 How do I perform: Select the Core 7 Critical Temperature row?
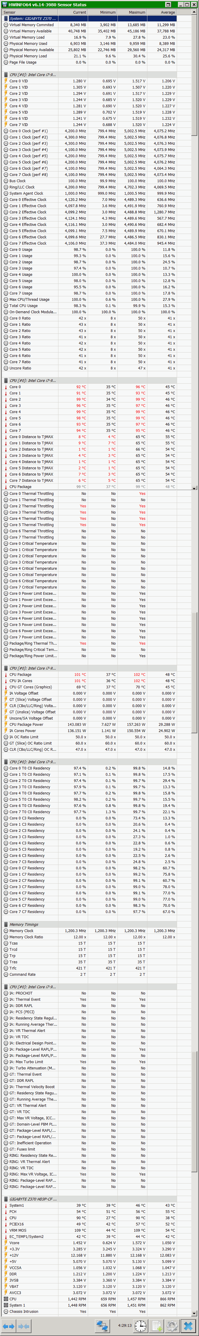(89, 587)
